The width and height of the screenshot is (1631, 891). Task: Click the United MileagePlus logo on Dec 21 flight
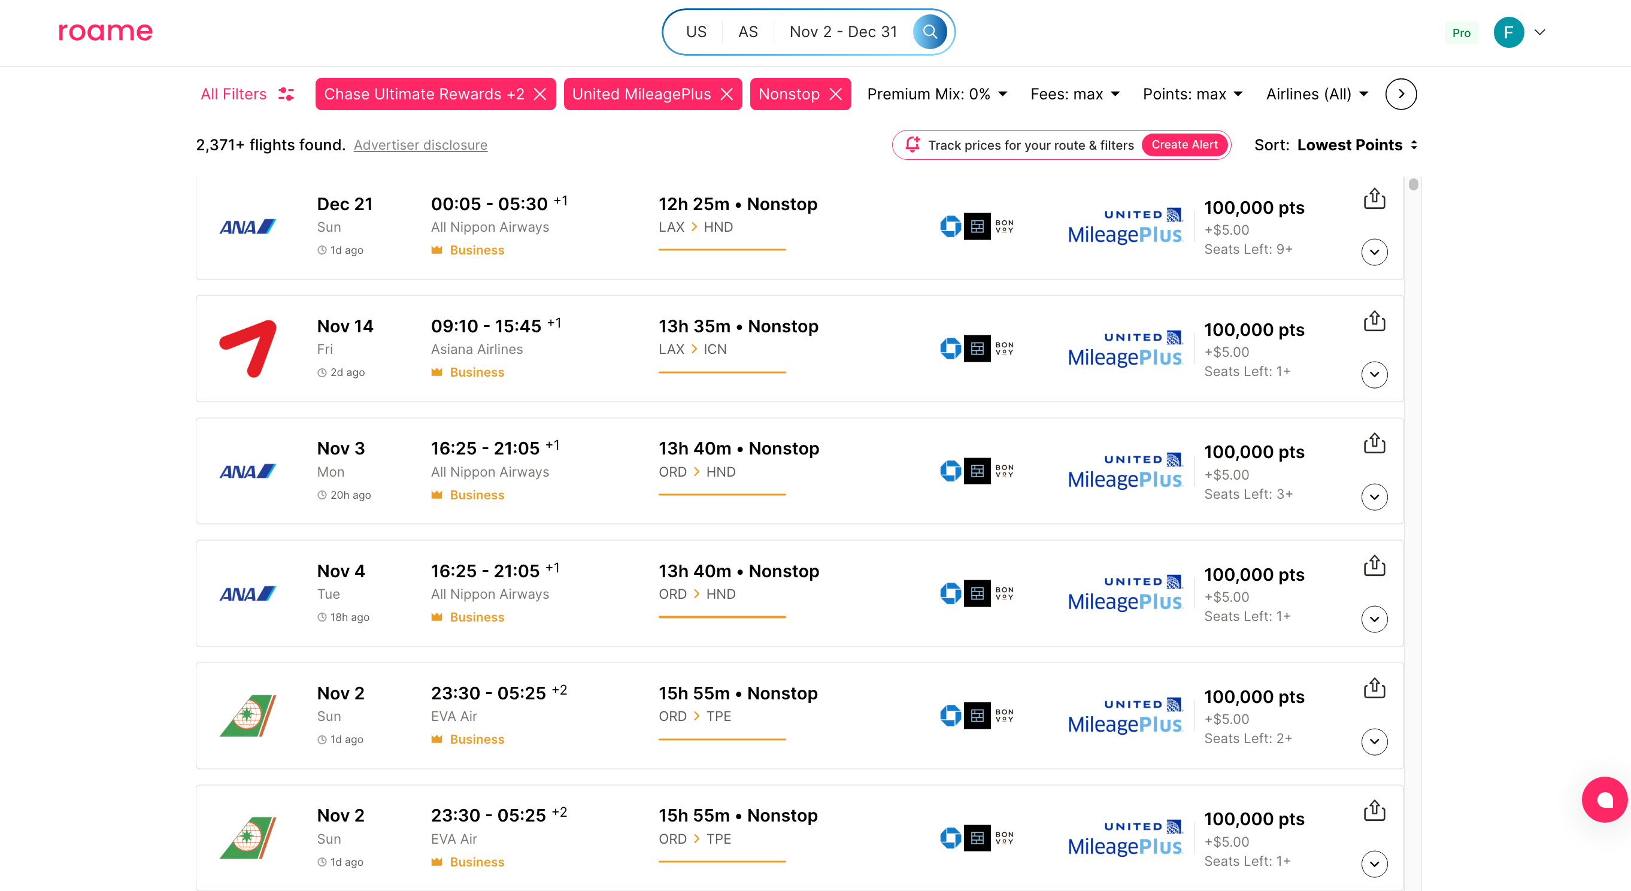[x=1125, y=225]
